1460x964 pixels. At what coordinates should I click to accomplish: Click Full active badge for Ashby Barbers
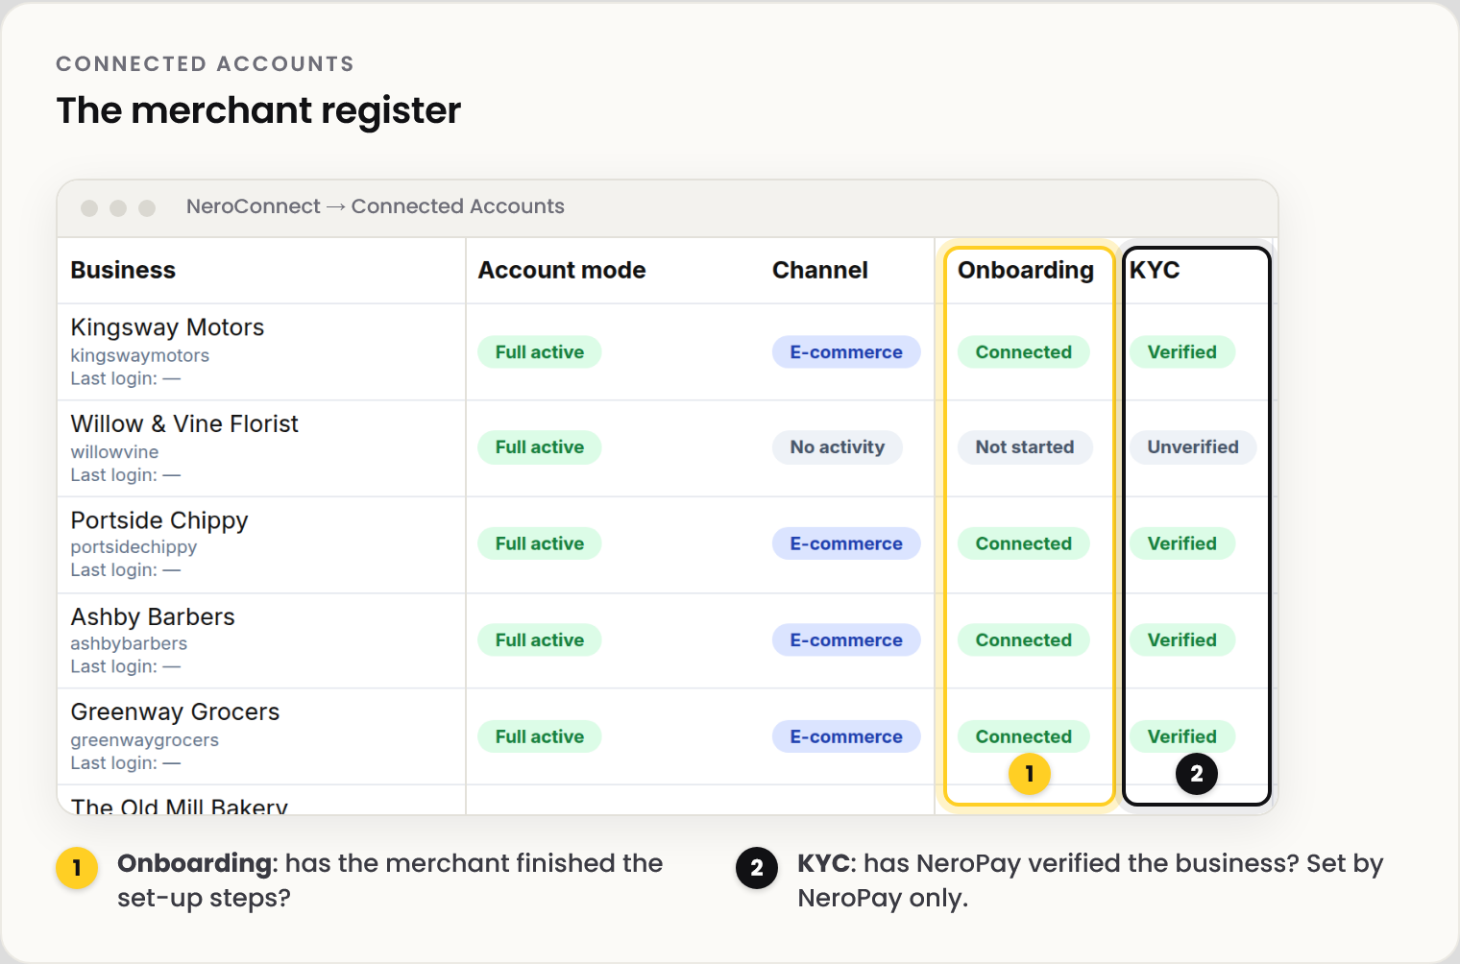pos(540,640)
